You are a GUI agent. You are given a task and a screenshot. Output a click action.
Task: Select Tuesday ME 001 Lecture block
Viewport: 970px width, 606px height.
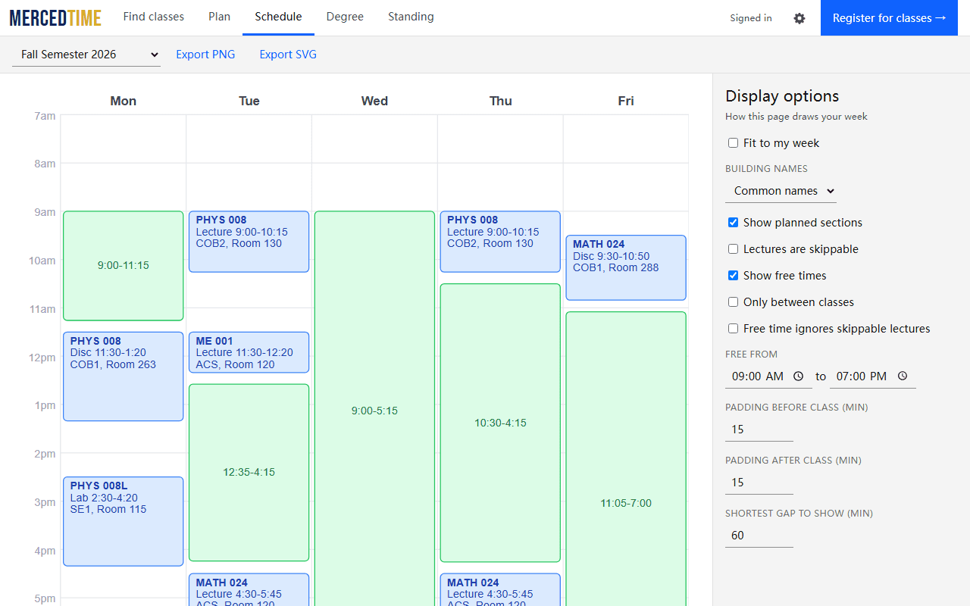249,352
